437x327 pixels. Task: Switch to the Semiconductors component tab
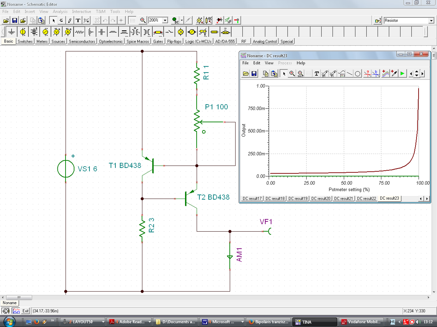tap(82, 42)
